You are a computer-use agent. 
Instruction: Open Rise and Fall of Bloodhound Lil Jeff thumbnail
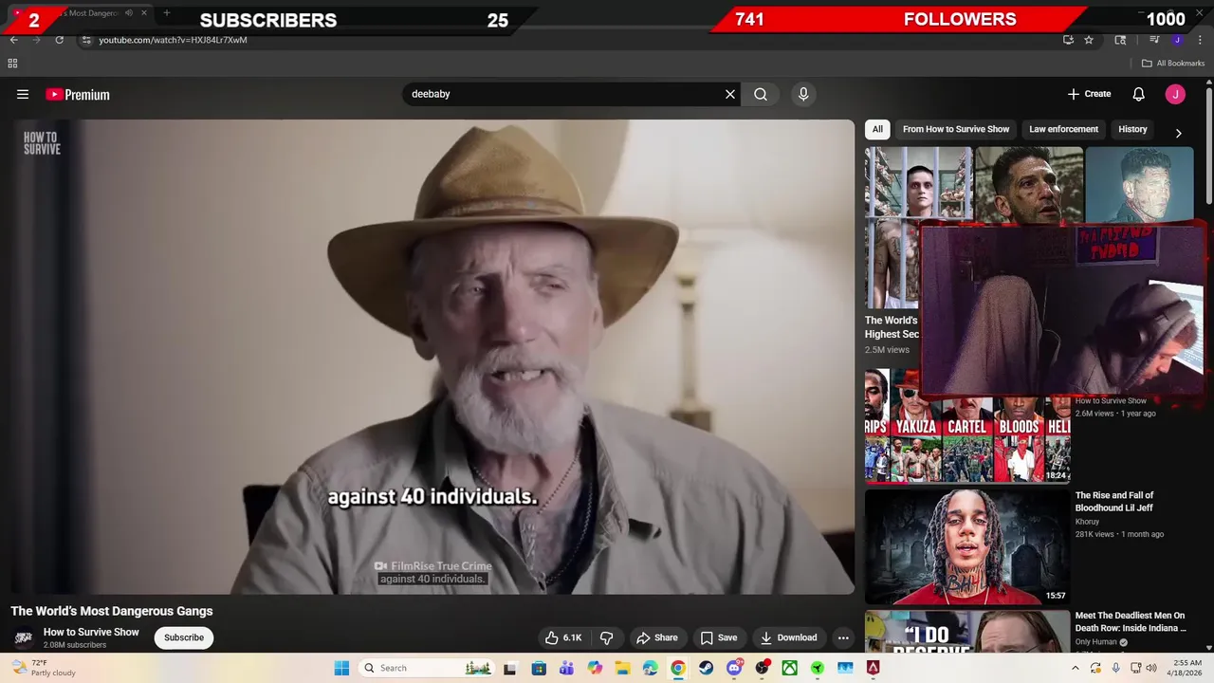pos(966,546)
